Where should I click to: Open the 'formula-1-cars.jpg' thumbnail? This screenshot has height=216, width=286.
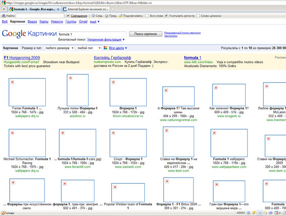pyautogui.click(x=78, y=143)
